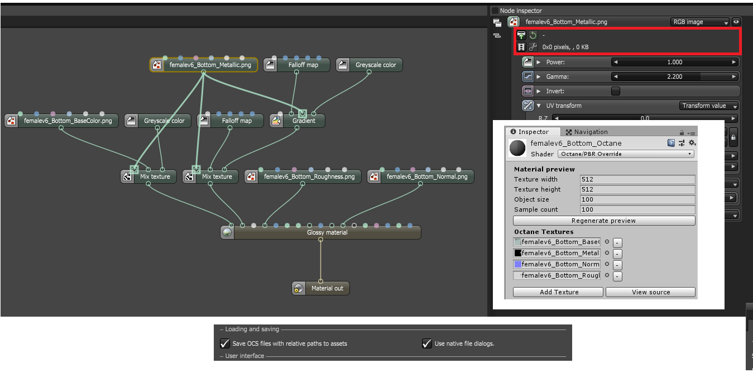Remove the femalev6_Bottom_Rough texture with minus button
This screenshot has width=753, height=382.
(x=617, y=276)
